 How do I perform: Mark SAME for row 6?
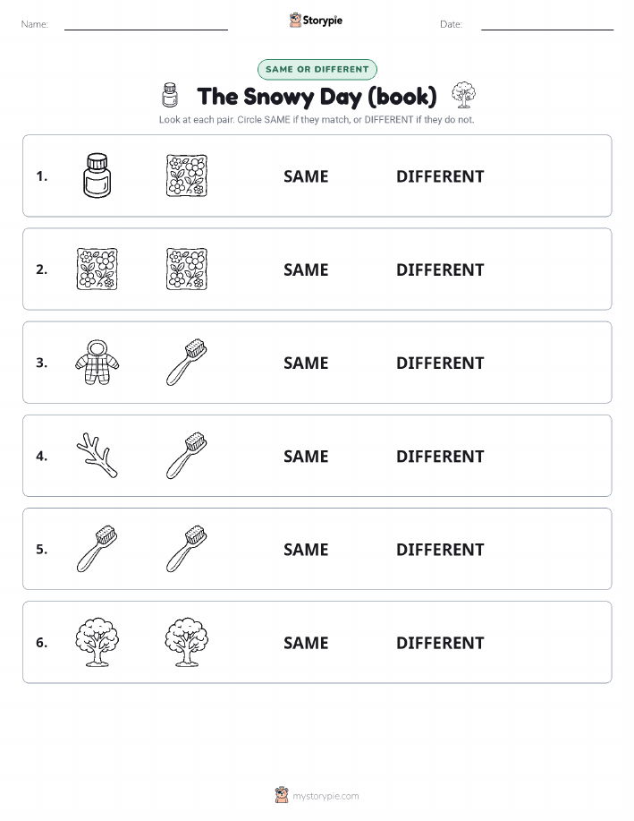[x=306, y=643]
